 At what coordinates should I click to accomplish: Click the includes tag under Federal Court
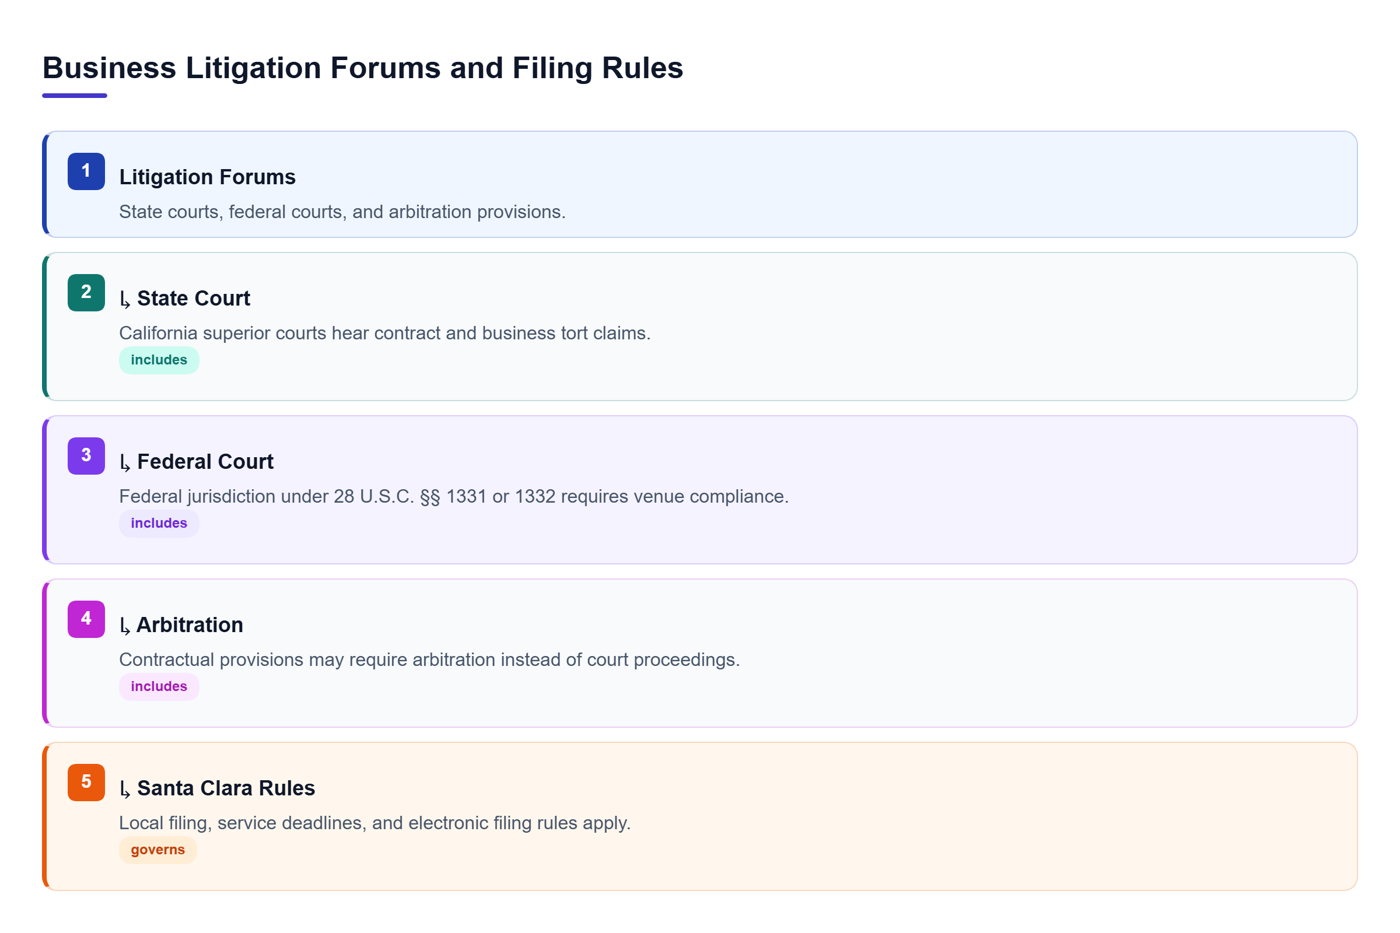coord(159,524)
